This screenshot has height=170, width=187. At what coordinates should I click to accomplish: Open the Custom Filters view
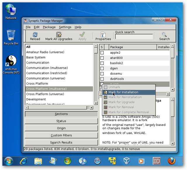(61, 135)
